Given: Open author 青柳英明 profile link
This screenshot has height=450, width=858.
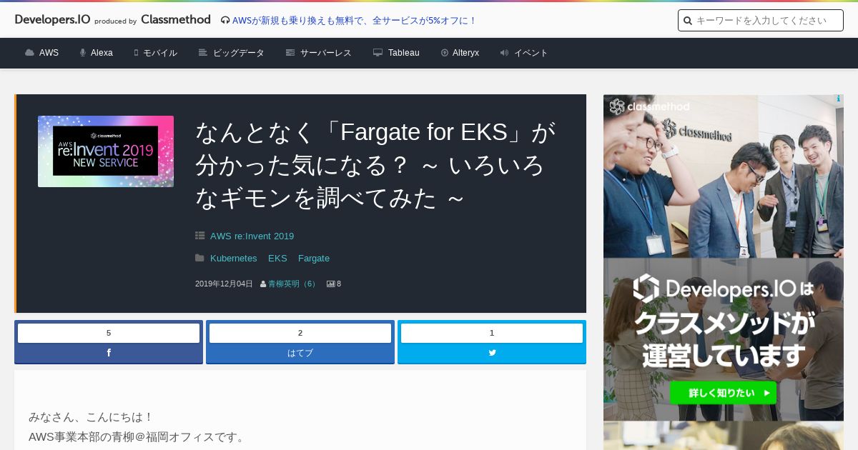Looking at the screenshot, I should tap(293, 284).
